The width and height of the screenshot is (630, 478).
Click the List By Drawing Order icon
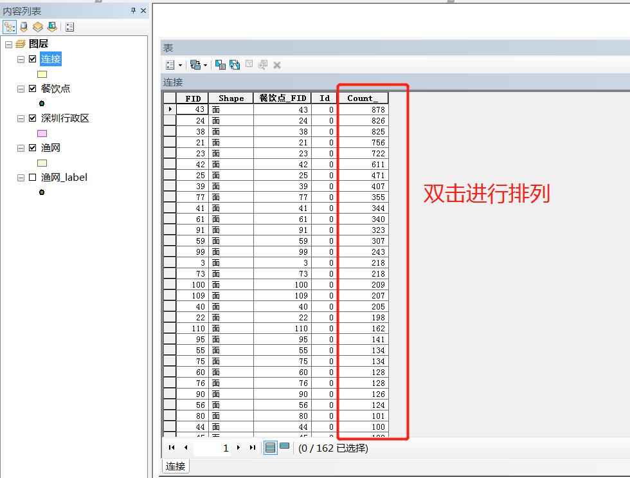[10, 27]
